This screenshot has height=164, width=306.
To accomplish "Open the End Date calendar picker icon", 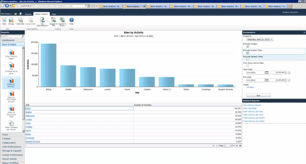I will (267, 80).
